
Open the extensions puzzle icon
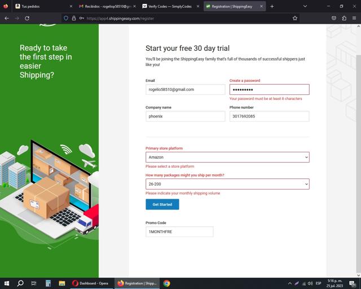344,18
